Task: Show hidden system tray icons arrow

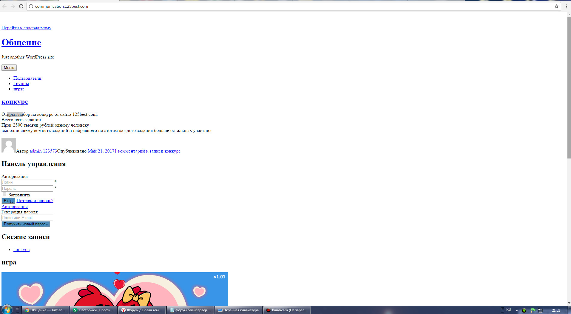Action: 517,310
